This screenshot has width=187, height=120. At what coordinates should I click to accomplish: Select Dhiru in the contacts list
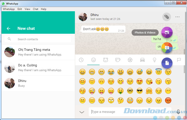38,83
